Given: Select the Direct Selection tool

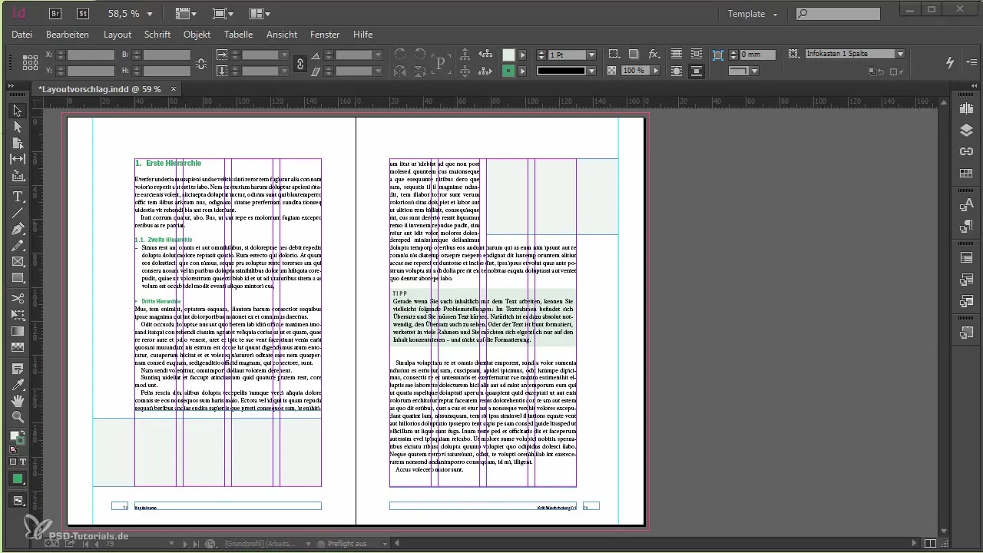Looking at the screenshot, I should tap(18, 127).
